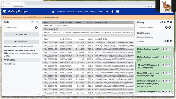This screenshot has width=176, height=99.
Task: Click the browser address bar
Action: pos(78,6)
